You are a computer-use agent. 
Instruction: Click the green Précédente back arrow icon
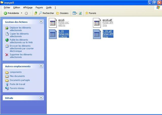[x=5, y=13]
